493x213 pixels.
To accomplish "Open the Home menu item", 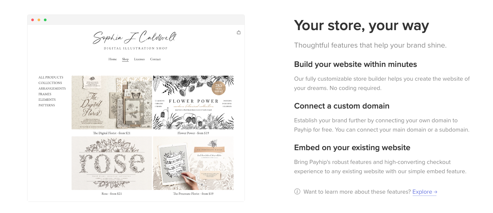I will (x=112, y=59).
